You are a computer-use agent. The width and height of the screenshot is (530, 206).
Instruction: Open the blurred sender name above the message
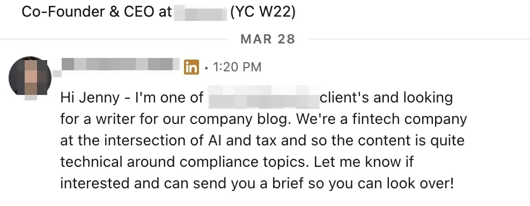pos(120,64)
